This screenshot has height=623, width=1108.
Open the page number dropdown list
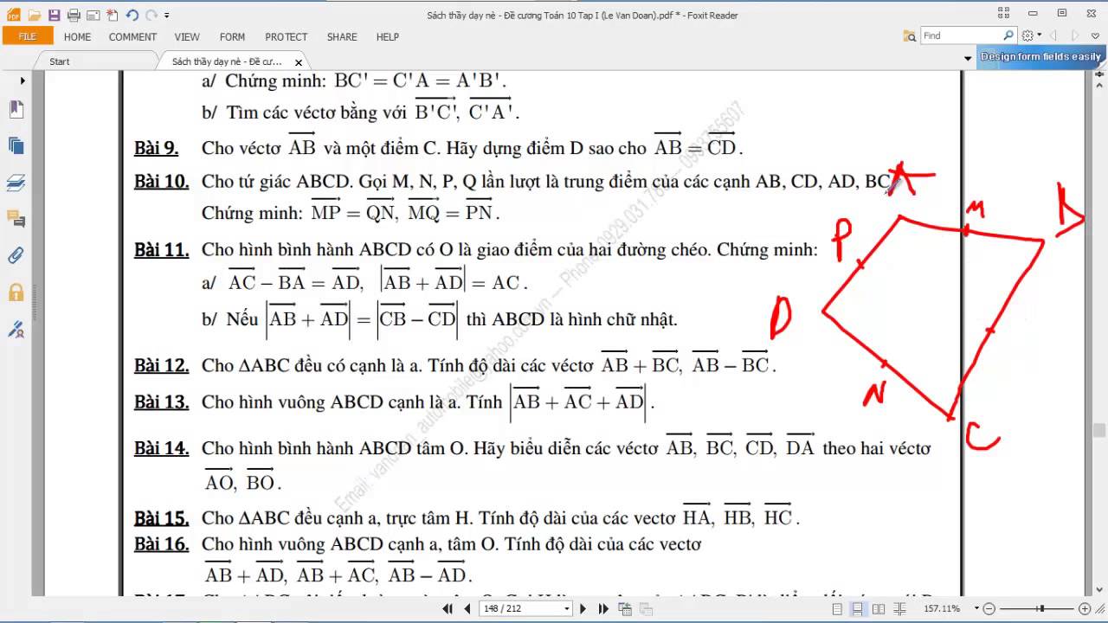[567, 609]
